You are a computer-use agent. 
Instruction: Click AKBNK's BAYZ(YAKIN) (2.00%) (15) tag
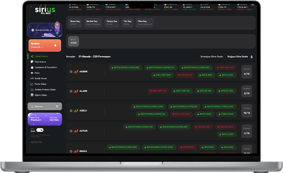[x=161, y=67]
